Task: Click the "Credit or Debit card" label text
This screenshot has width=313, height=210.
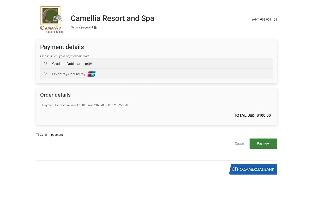Action: [x=67, y=64]
